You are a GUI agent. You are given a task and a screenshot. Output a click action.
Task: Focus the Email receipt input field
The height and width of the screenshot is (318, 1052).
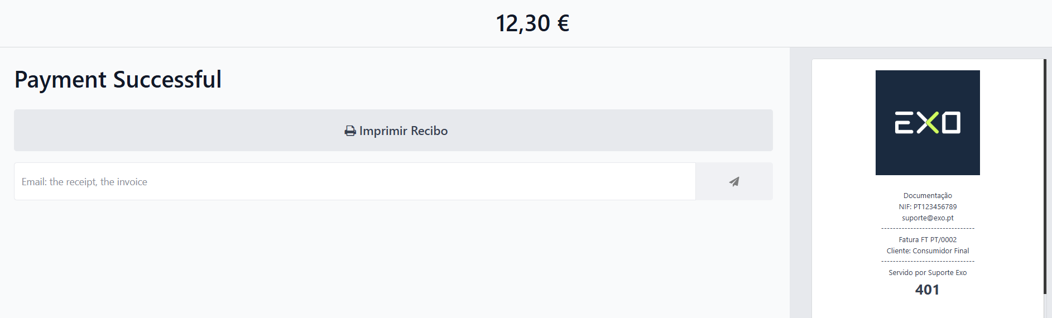[355, 181]
